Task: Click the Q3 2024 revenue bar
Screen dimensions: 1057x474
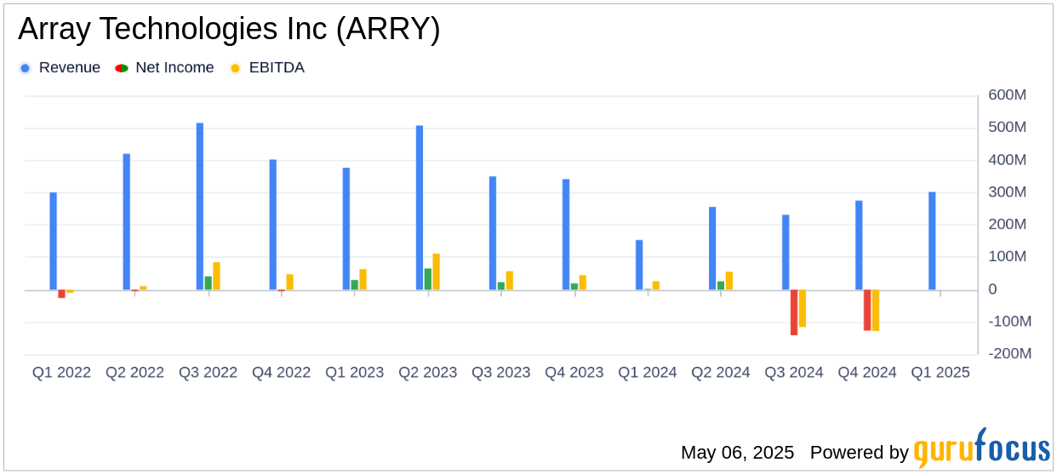Action: pyautogui.click(x=786, y=253)
